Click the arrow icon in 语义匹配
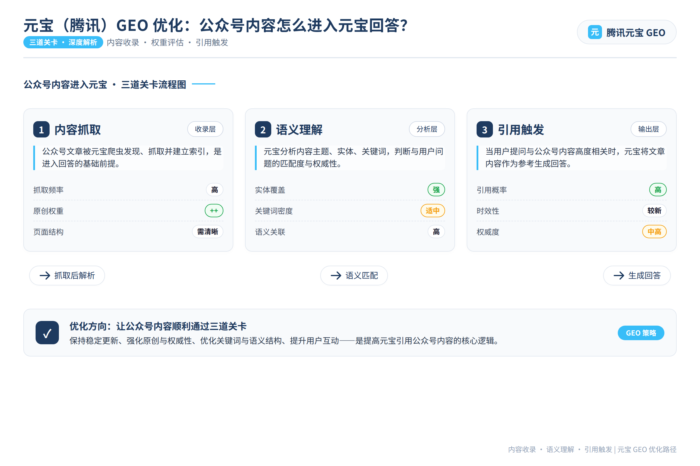Viewport: 700px width, 466px height. [336, 276]
